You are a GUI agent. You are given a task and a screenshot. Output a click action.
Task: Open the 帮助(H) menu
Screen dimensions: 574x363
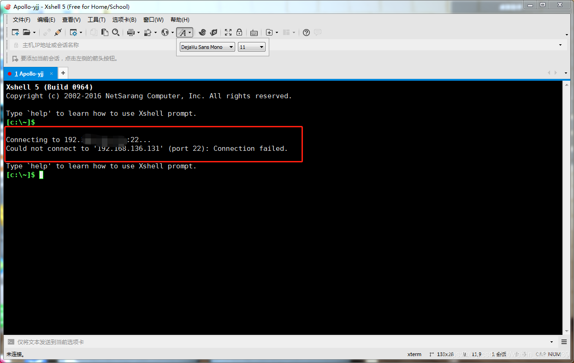(180, 20)
